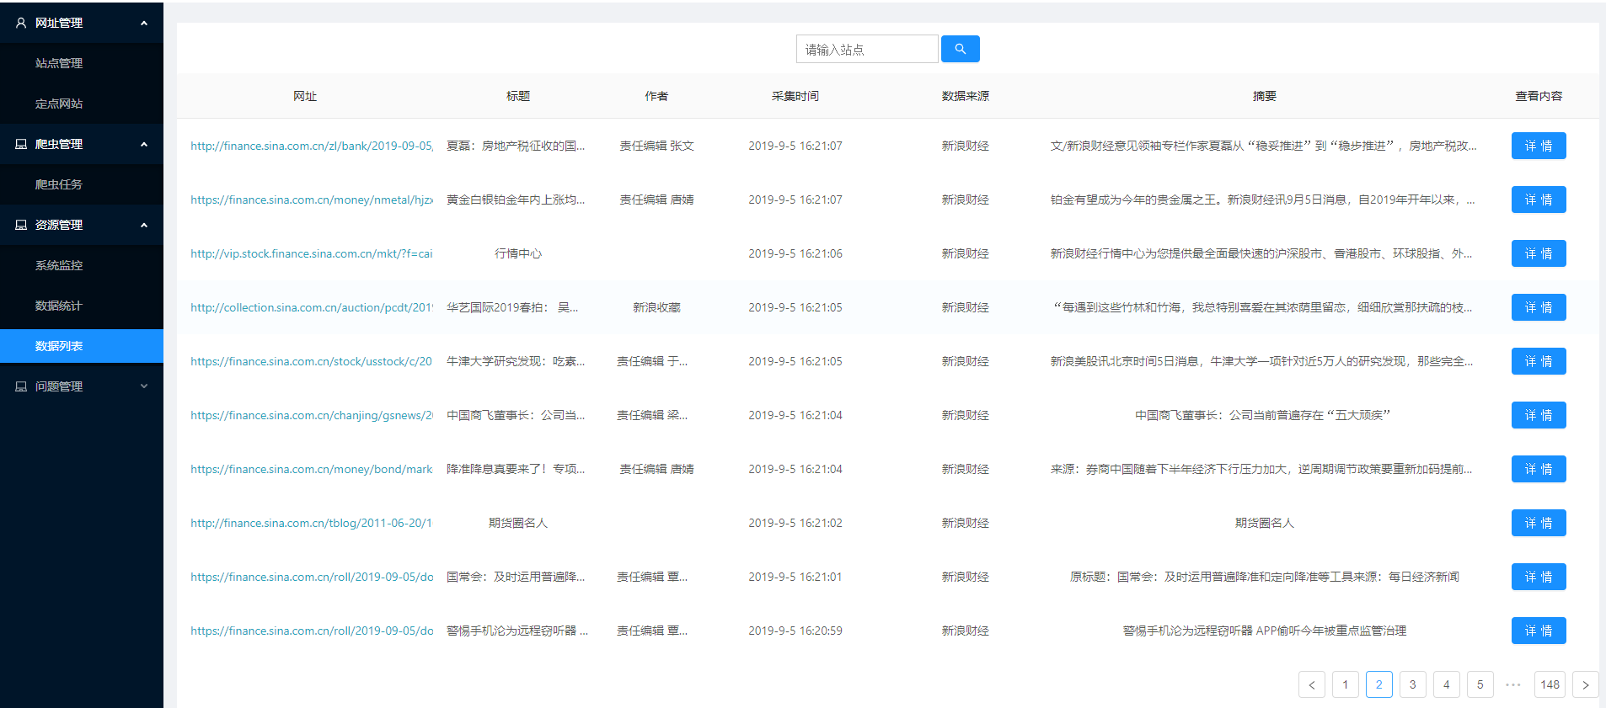Screen dimensions: 1606x708
Task: Go to page 3
Action: tap(1413, 684)
